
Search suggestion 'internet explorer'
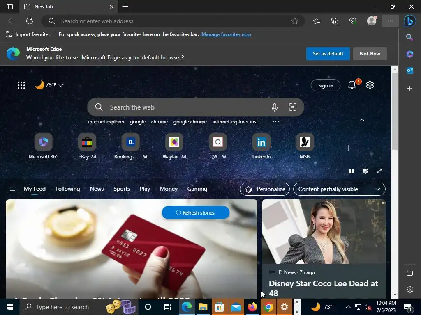tap(106, 121)
